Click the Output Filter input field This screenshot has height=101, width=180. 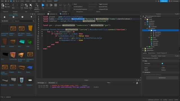pyautogui.click(x=121, y=83)
